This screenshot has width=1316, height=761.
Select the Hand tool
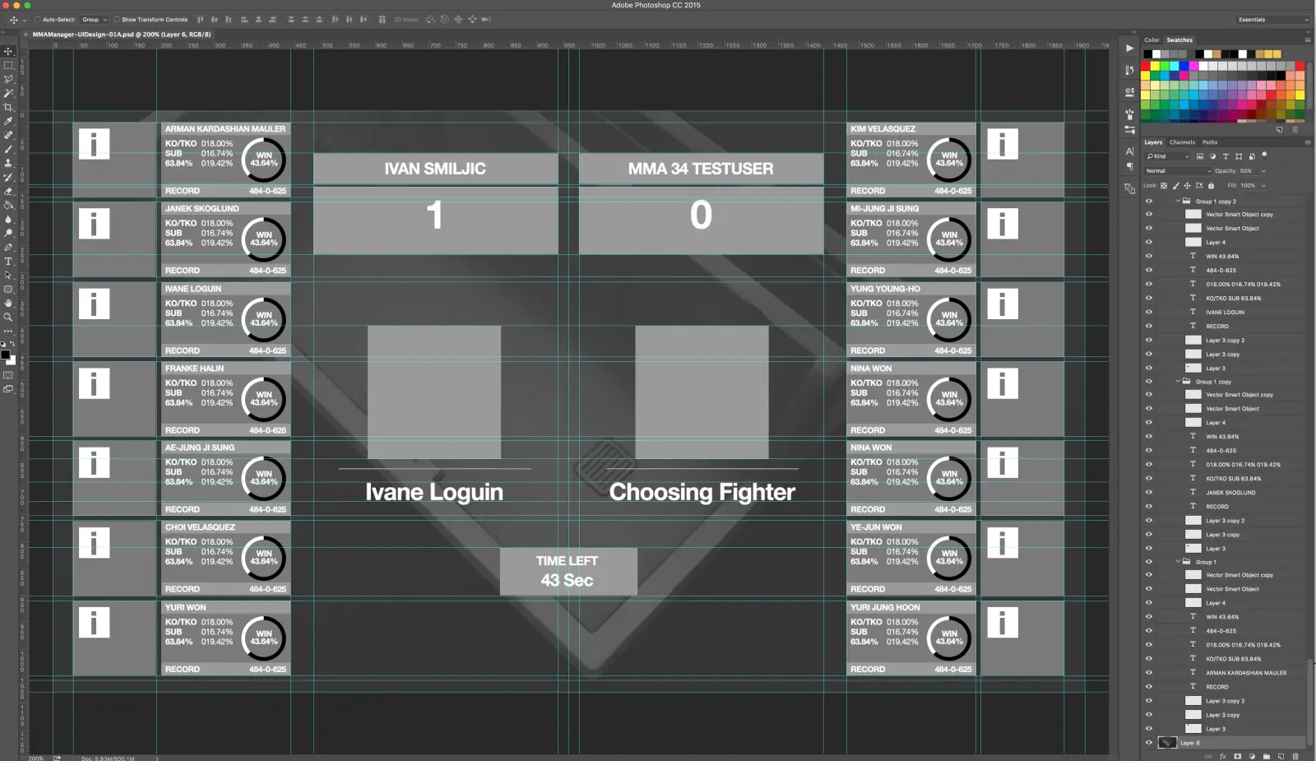pyautogui.click(x=8, y=303)
